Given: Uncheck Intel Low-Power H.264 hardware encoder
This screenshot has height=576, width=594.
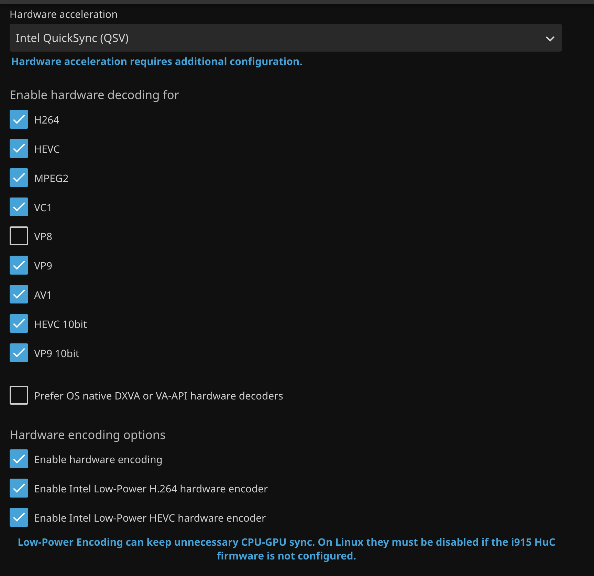Looking at the screenshot, I should click(19, 488).
